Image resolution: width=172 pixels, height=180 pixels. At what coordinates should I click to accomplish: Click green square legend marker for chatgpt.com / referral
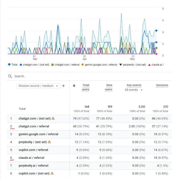[x=52, y=65]
